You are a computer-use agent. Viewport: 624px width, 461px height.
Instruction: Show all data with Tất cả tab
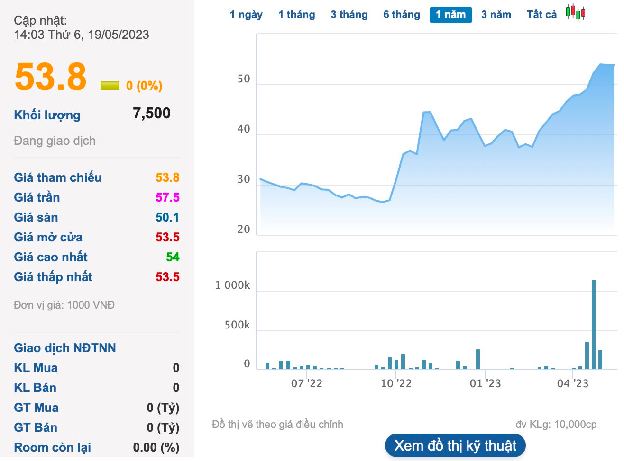(x=542, y=15)
